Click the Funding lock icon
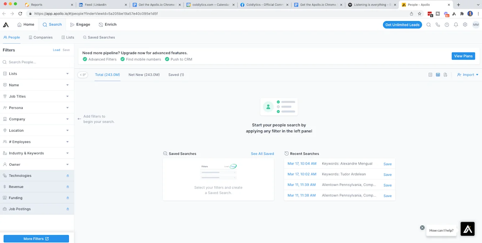 click(x=67, y=198)
